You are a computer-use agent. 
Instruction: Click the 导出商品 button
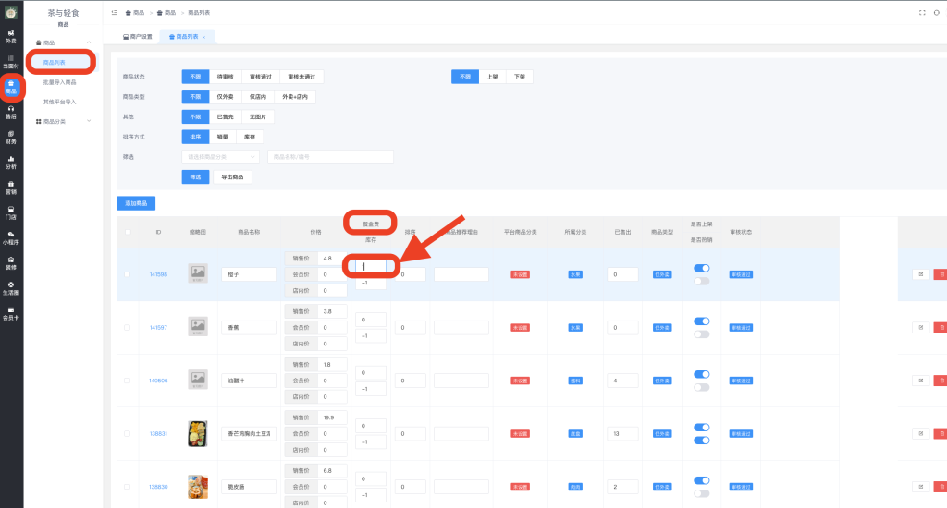pos(232,177)
